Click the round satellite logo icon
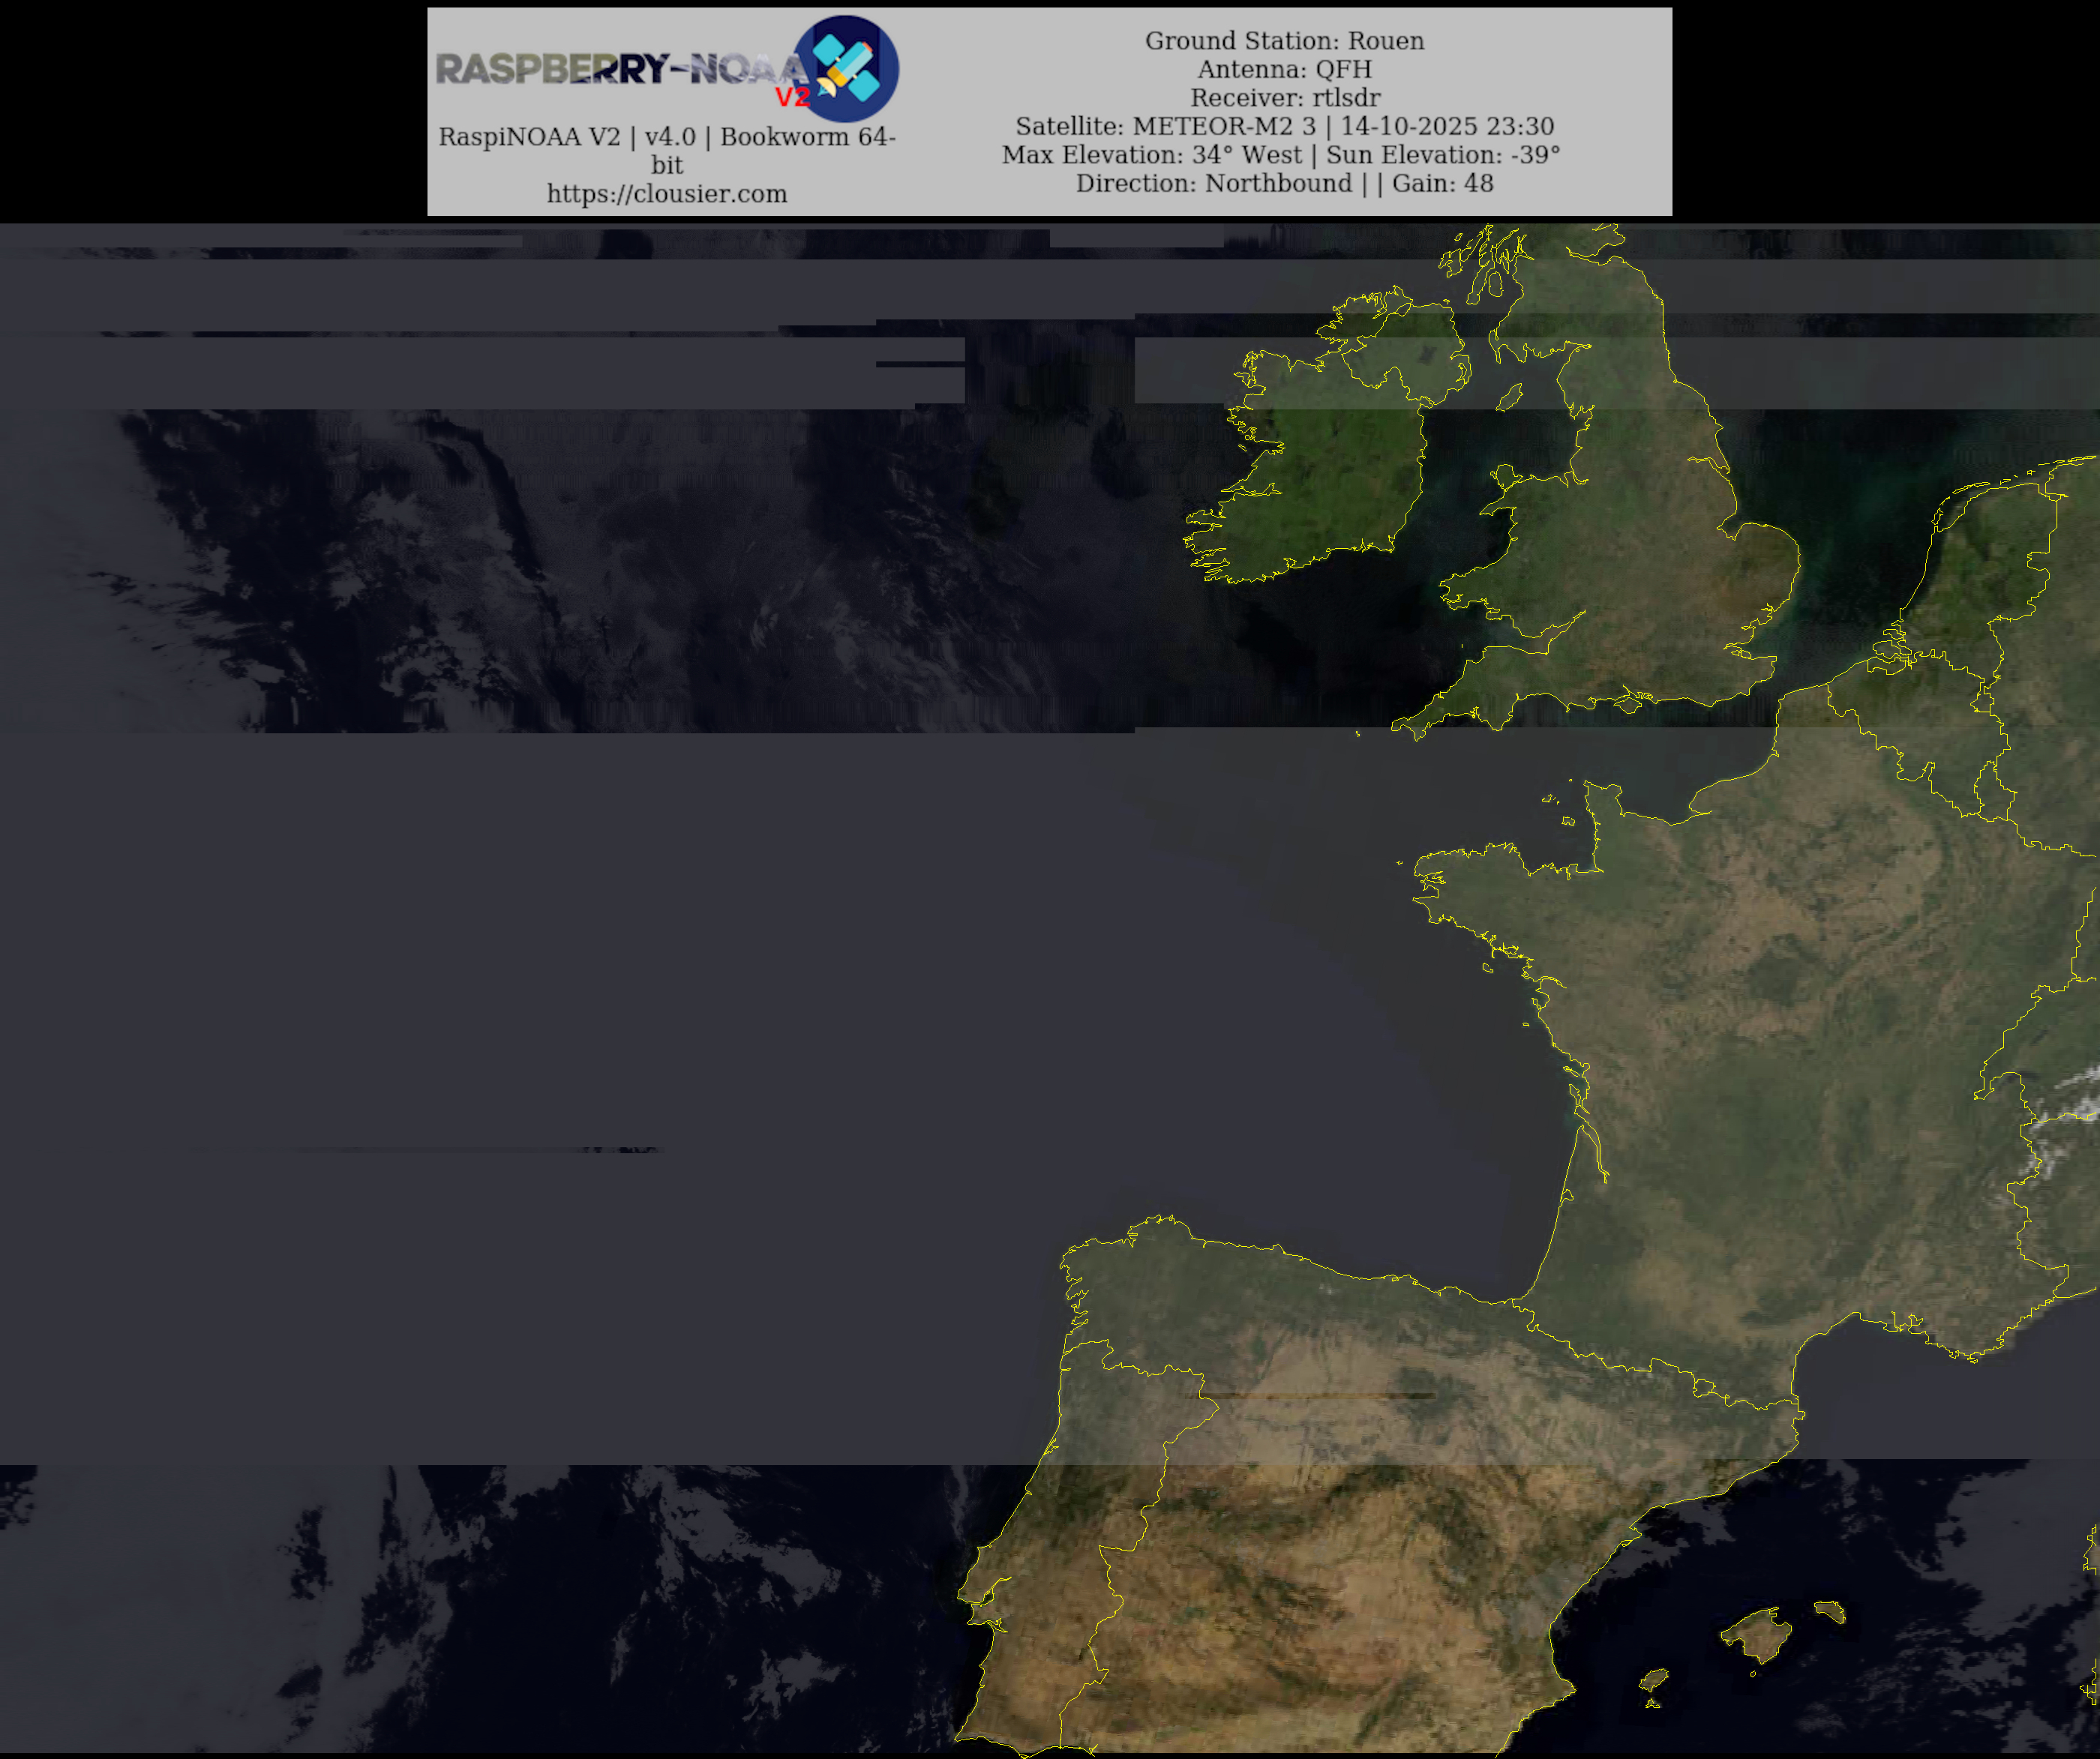 tap(846, 68)
